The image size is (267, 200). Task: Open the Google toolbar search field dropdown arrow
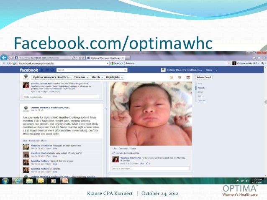(x=108, y=63)
